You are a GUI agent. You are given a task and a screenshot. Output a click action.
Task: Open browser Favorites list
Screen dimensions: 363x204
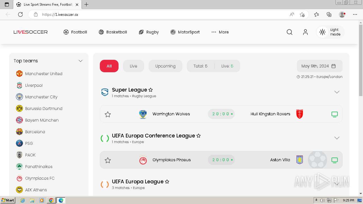316,14
